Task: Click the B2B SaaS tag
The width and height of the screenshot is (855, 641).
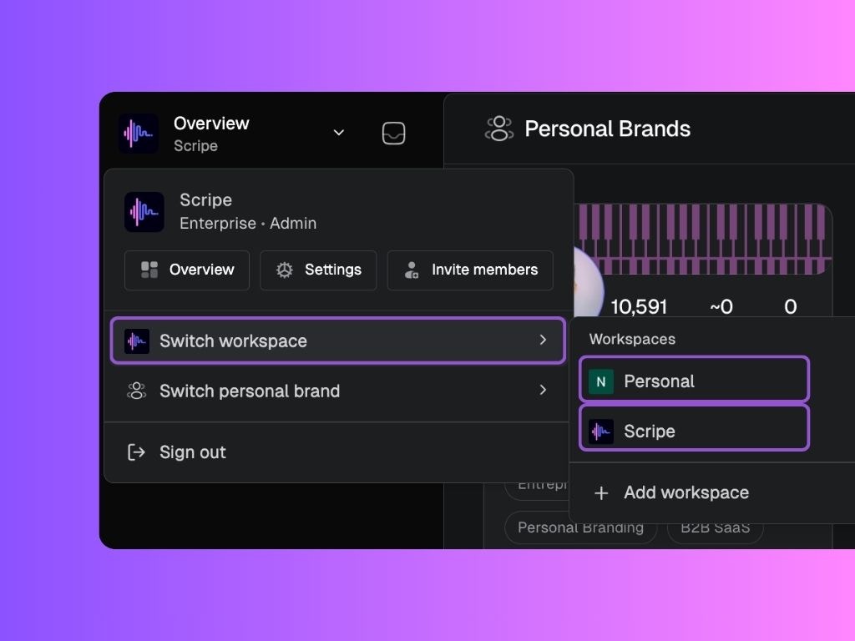Action: tap(715, 527)
